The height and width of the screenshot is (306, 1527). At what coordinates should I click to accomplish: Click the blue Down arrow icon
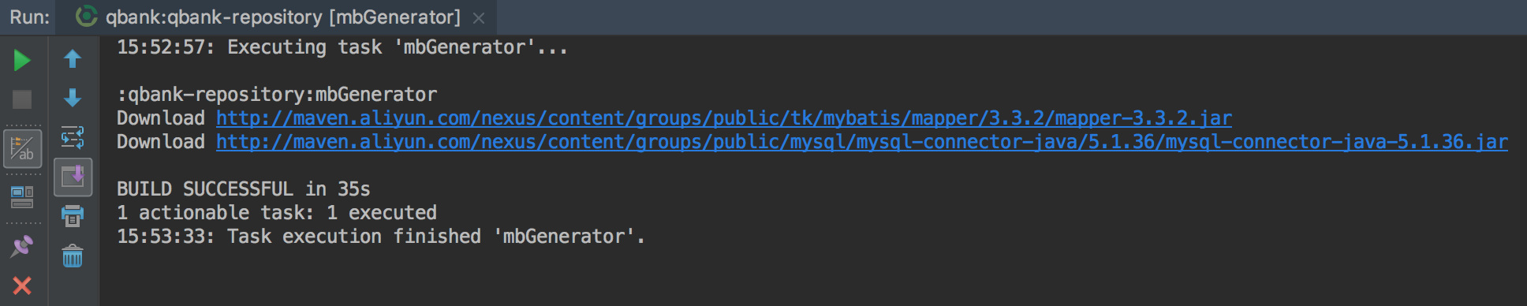[x=73, y=98]
